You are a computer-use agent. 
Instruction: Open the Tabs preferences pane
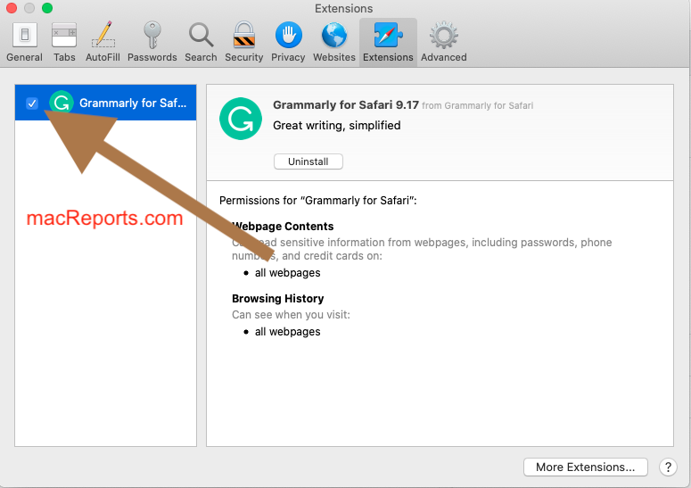(x=64, y=42)
